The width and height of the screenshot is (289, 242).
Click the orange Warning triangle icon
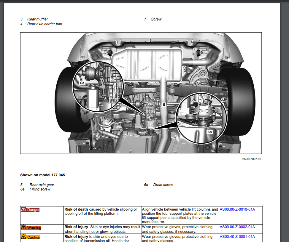click(x=24, y=227)
